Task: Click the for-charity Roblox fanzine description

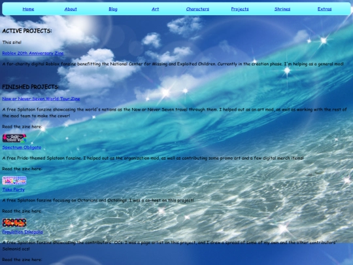Action: pos(173,64)
